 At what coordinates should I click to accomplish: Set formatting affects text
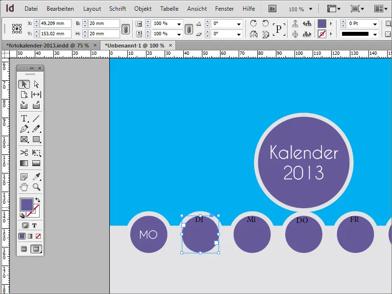tap(34, 225)
